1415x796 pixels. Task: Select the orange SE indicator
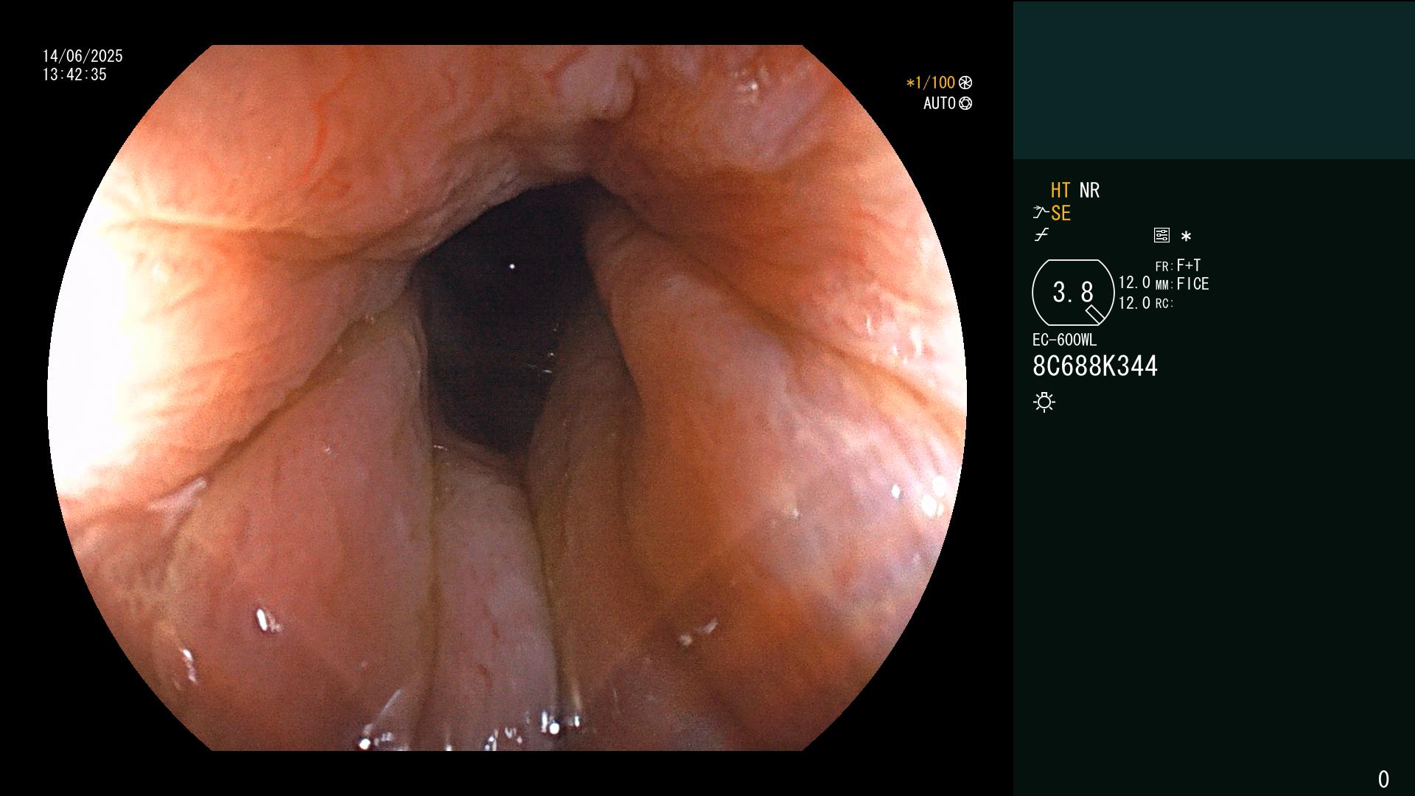click(x=1061, y=214)
